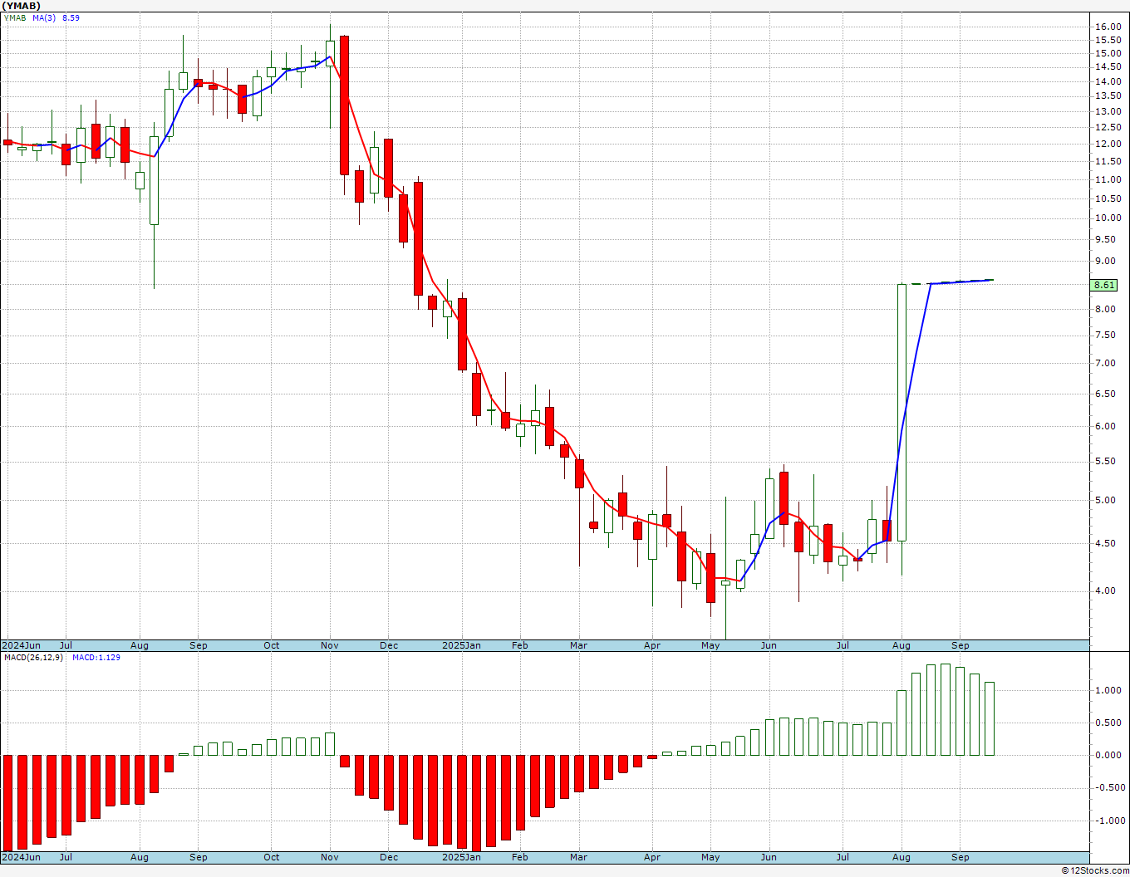Select Apr on the price chart time axis

click(x=652, y=645)
